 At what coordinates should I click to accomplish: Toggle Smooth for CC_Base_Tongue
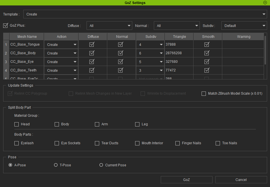[207, 44]
